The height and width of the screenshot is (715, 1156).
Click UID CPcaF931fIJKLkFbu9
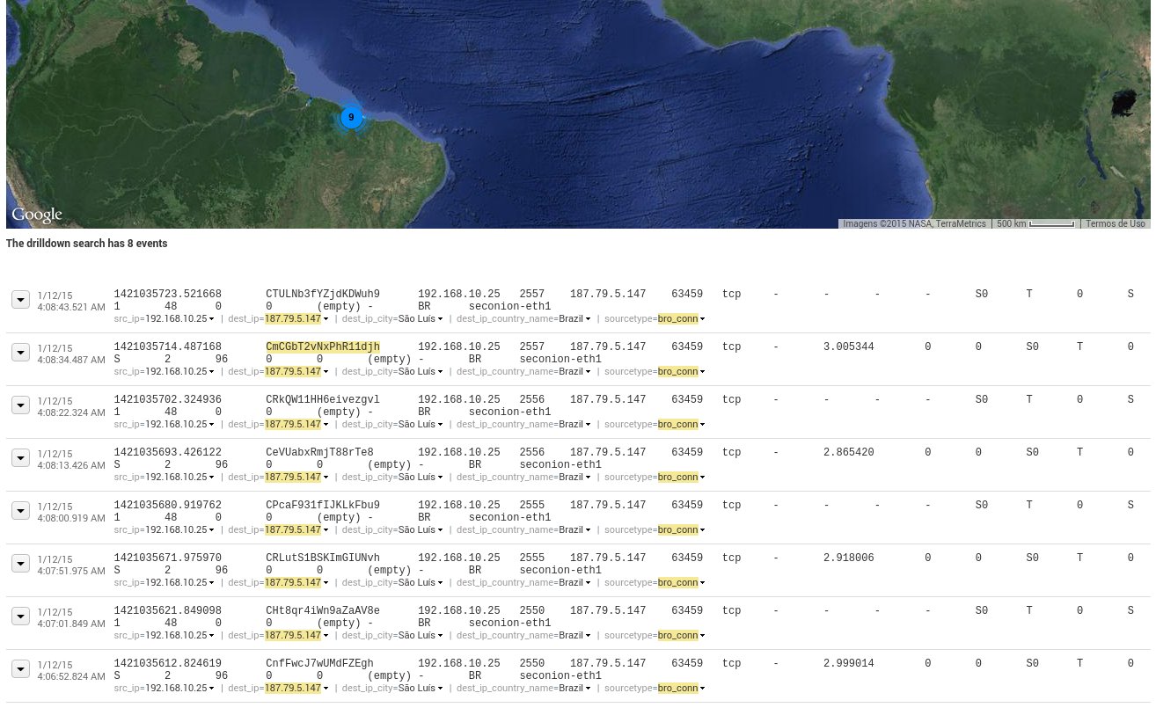323,505
